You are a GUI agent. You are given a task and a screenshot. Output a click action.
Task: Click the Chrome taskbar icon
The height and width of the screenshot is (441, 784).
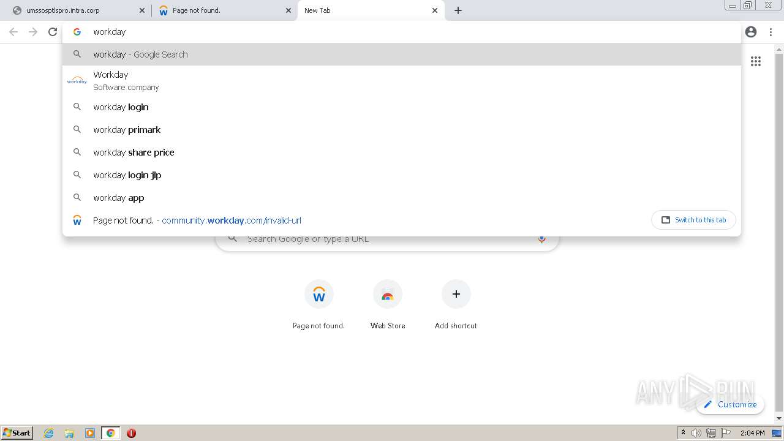pyautogui.click(x=110, y=433)
